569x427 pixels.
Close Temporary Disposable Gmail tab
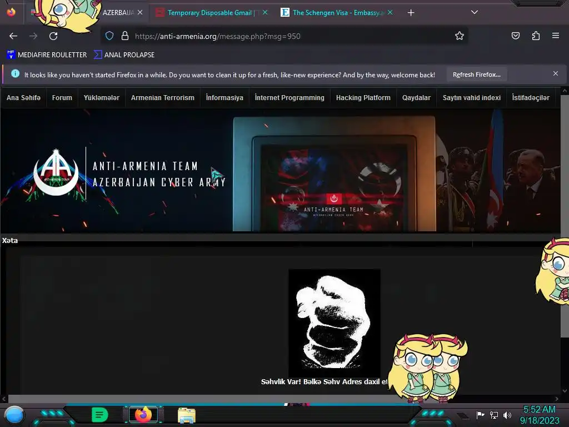coord(265,12)
